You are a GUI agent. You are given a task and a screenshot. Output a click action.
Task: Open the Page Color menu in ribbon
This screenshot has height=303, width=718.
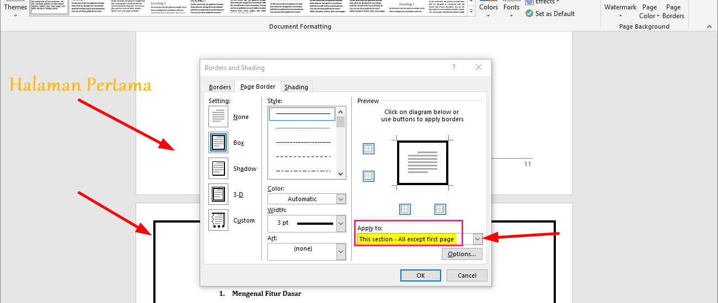click(x=650, y=11)
